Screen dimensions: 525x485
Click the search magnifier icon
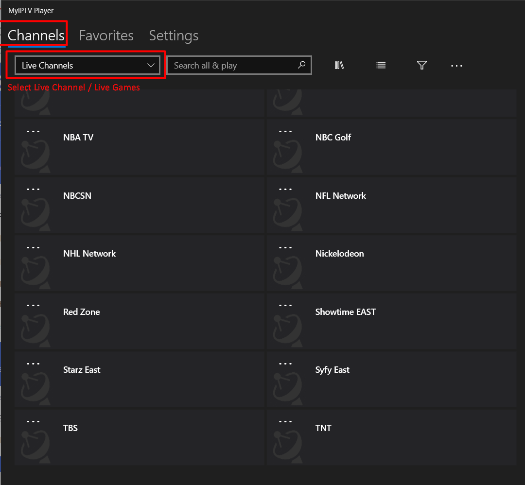pos(301,65)
